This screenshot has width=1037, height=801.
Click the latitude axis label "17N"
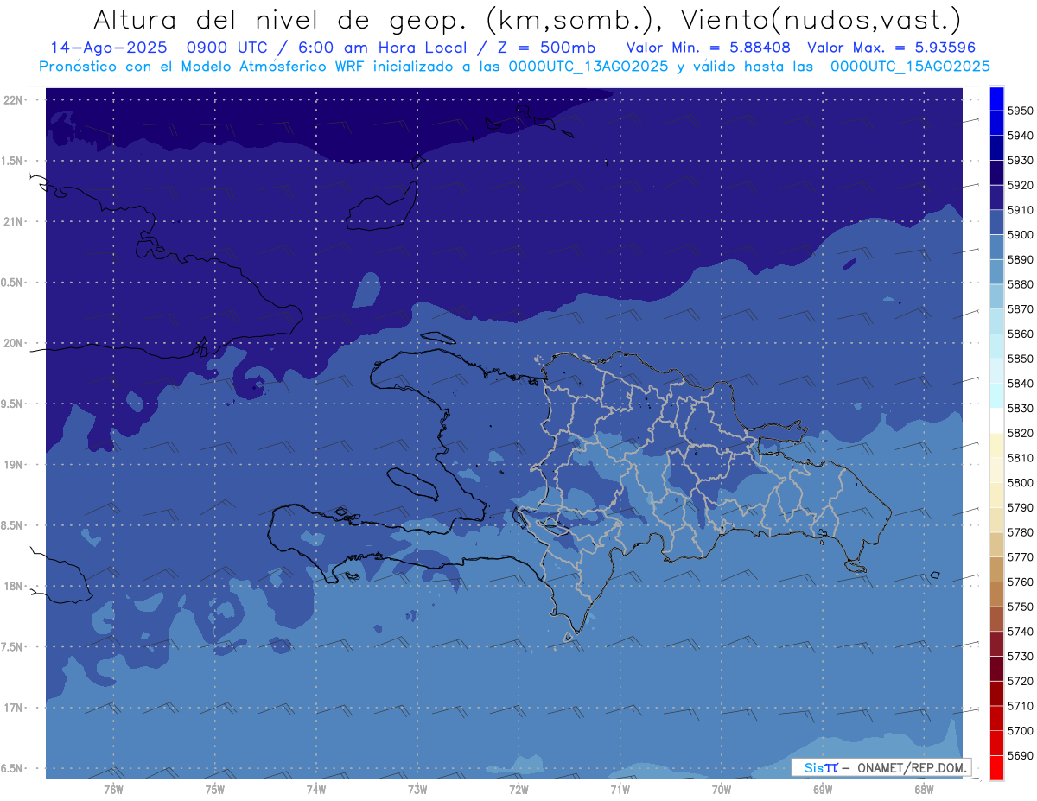point(14,708)
